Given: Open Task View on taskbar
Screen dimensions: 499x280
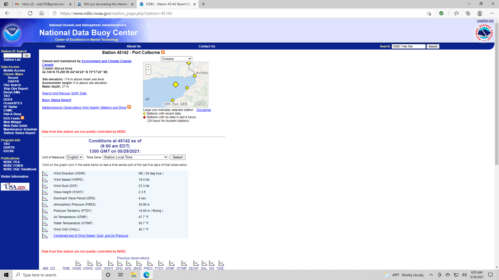Looking at the screenshot, I should pyautogui.click(x=121, y=275).
